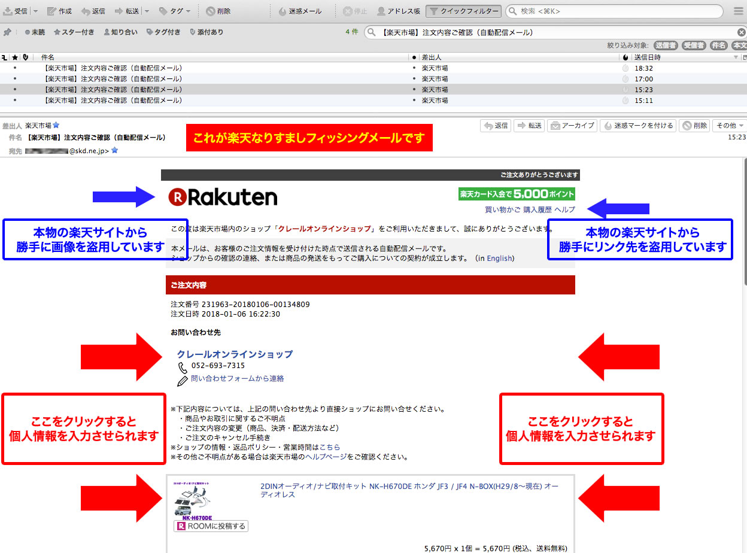Toggle the クイックフィルター quick filter bar
Screen dimensions: 747x553
point(463,11)
